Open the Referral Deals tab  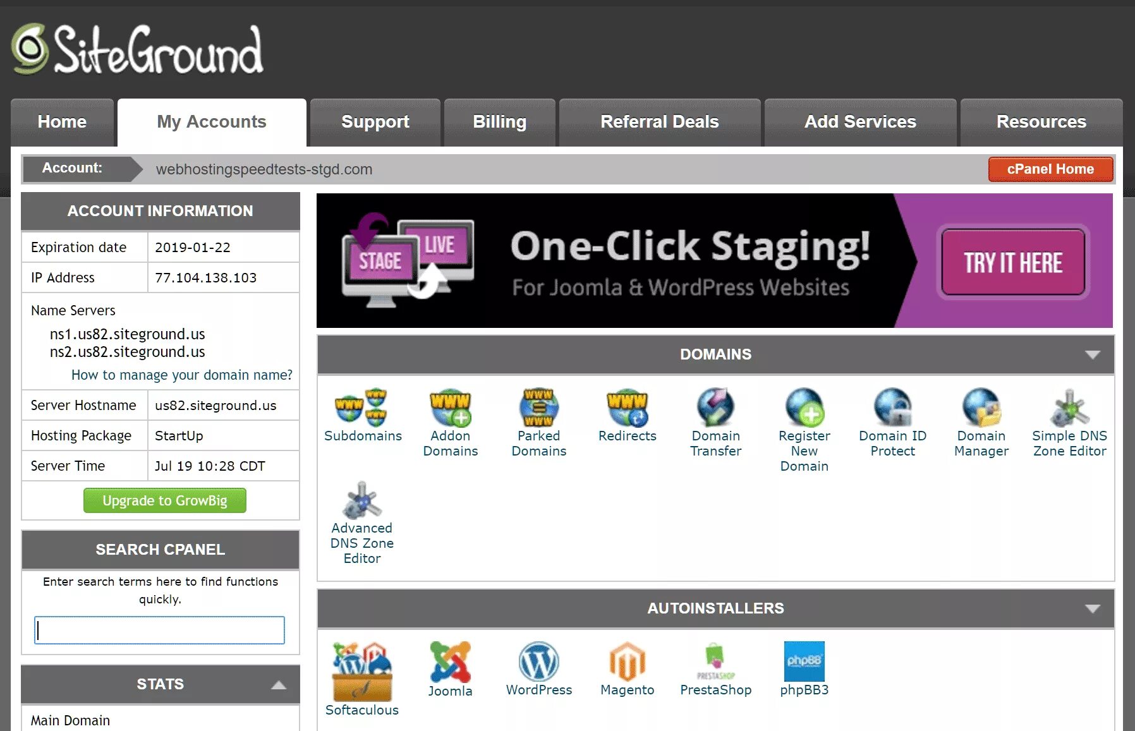(660, 122)
